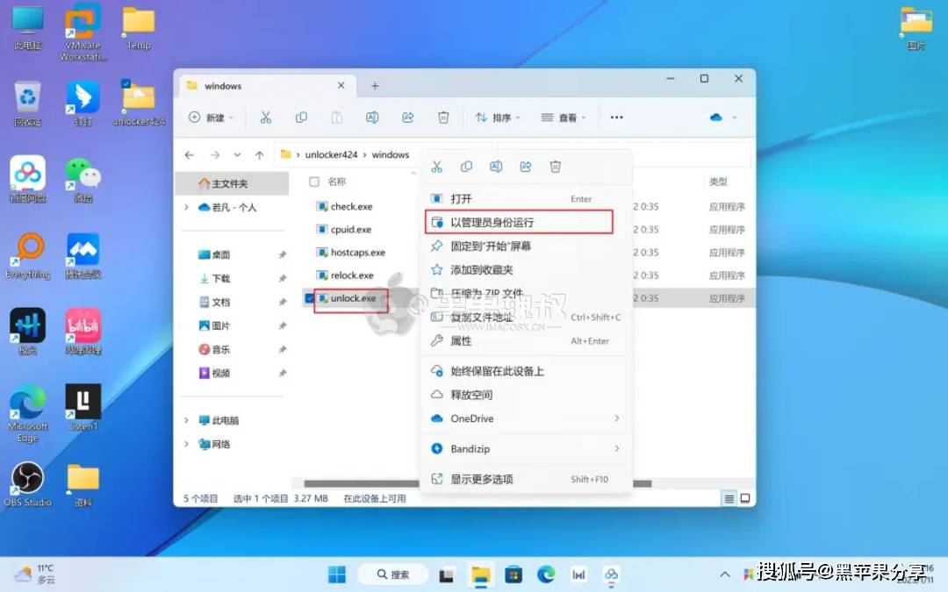Open the three-dot See more menu in the toolbar

[617, 118]
